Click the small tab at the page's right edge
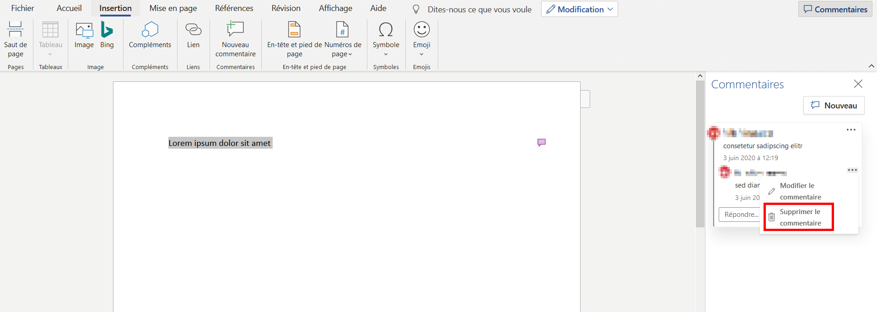Image resolution: width=877 pixels, height=312 pixels. (x=585, y=99)
